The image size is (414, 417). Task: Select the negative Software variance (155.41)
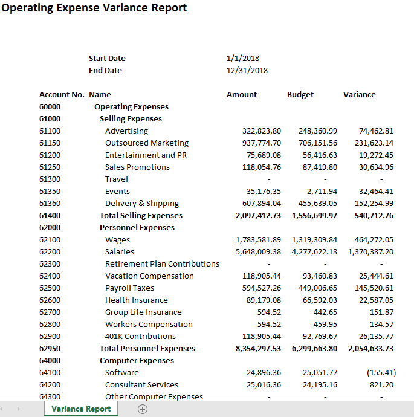(381, 373)
